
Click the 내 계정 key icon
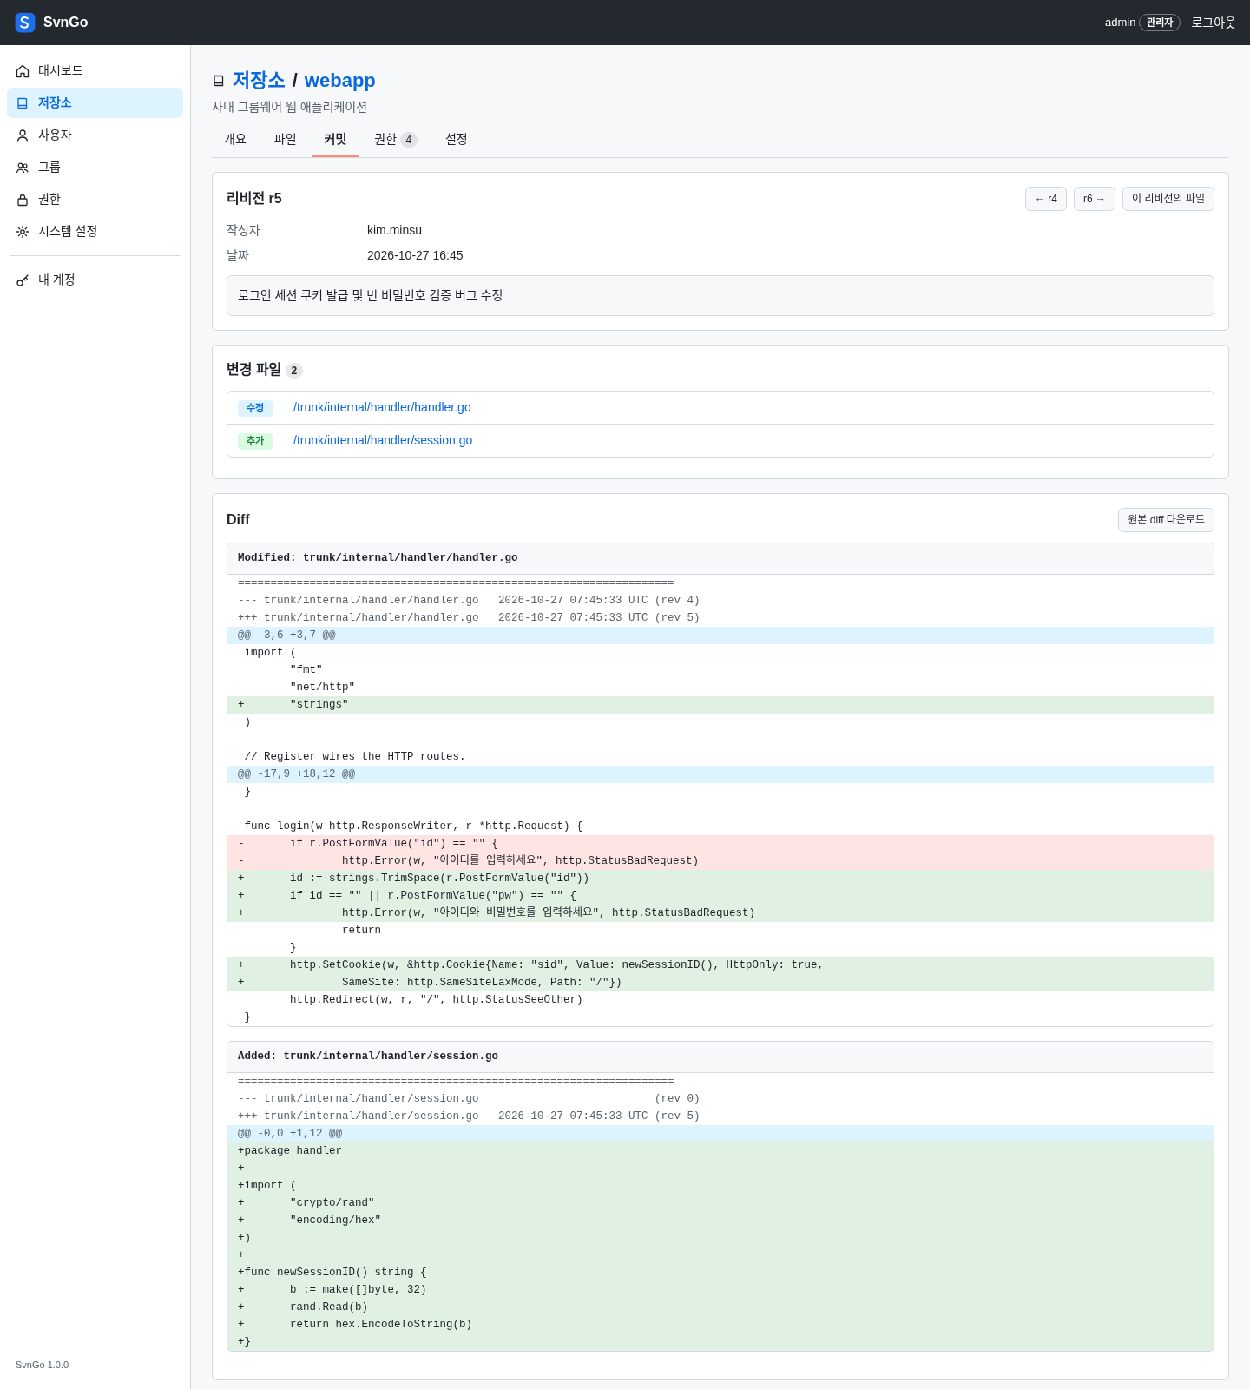[23, 280]
